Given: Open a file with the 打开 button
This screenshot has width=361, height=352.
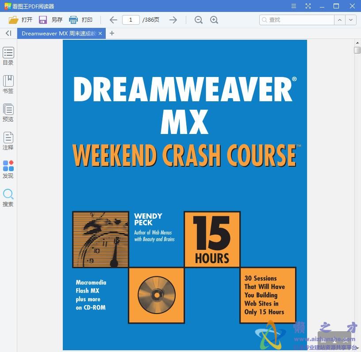Looking at the screenshot, I should tap(20, 19).
